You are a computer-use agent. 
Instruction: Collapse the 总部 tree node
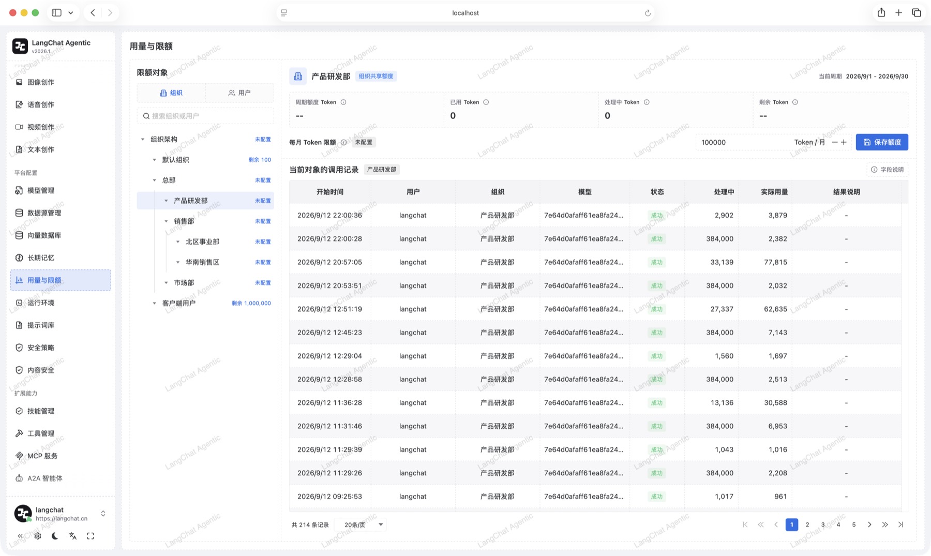tap(154, 180)
